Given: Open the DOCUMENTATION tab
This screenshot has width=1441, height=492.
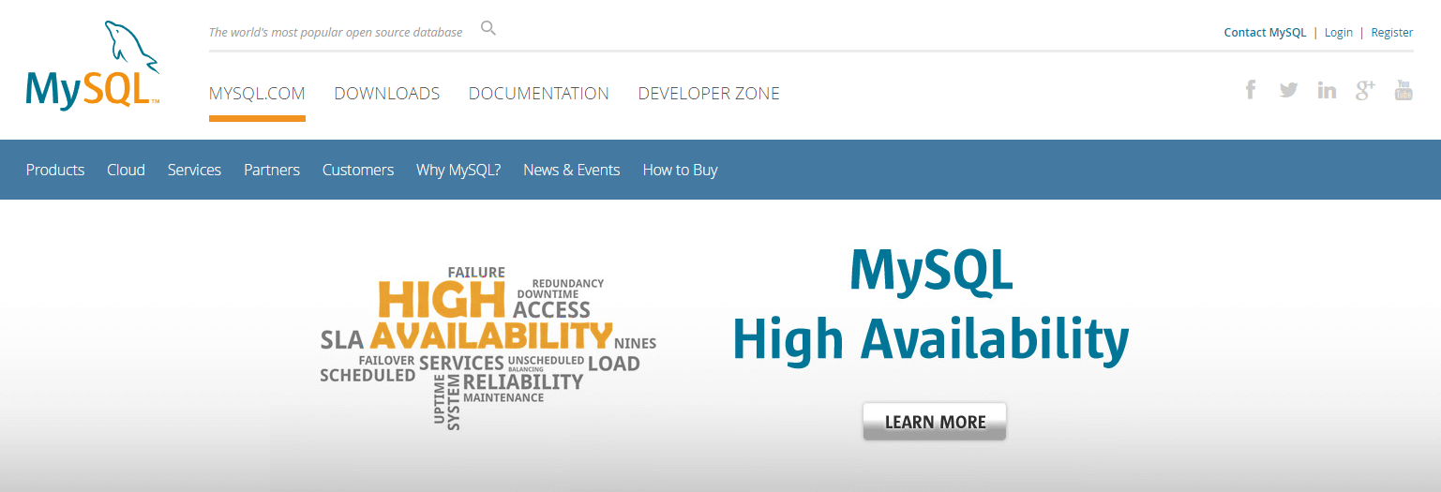Looking at the screenshot, I should 539,94.
